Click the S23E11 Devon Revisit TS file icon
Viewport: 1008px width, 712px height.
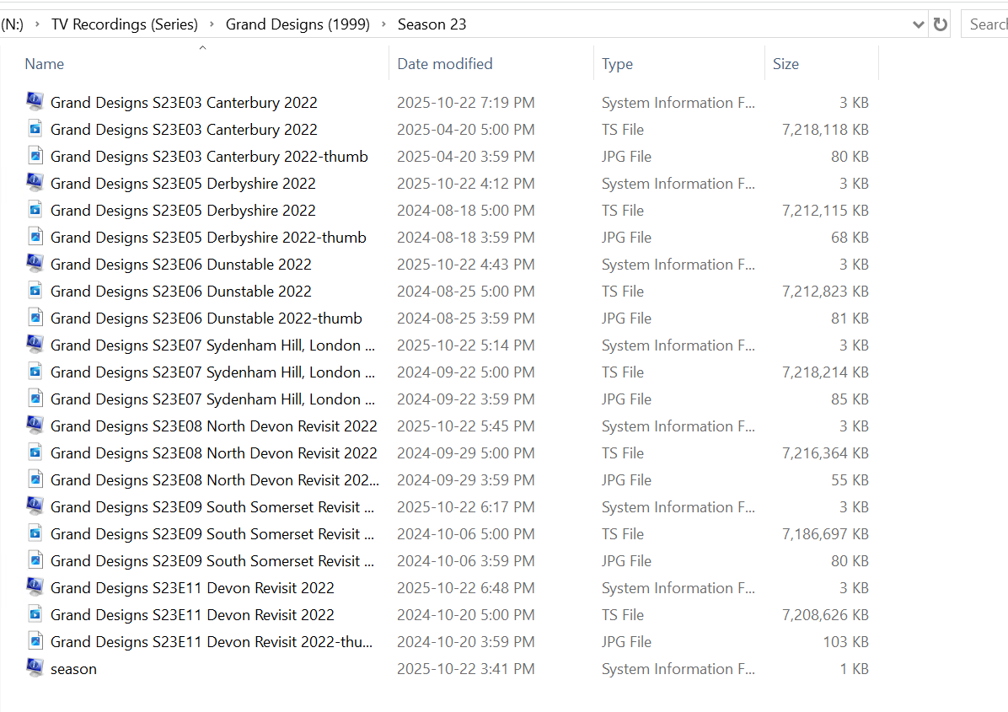(35, 615)
